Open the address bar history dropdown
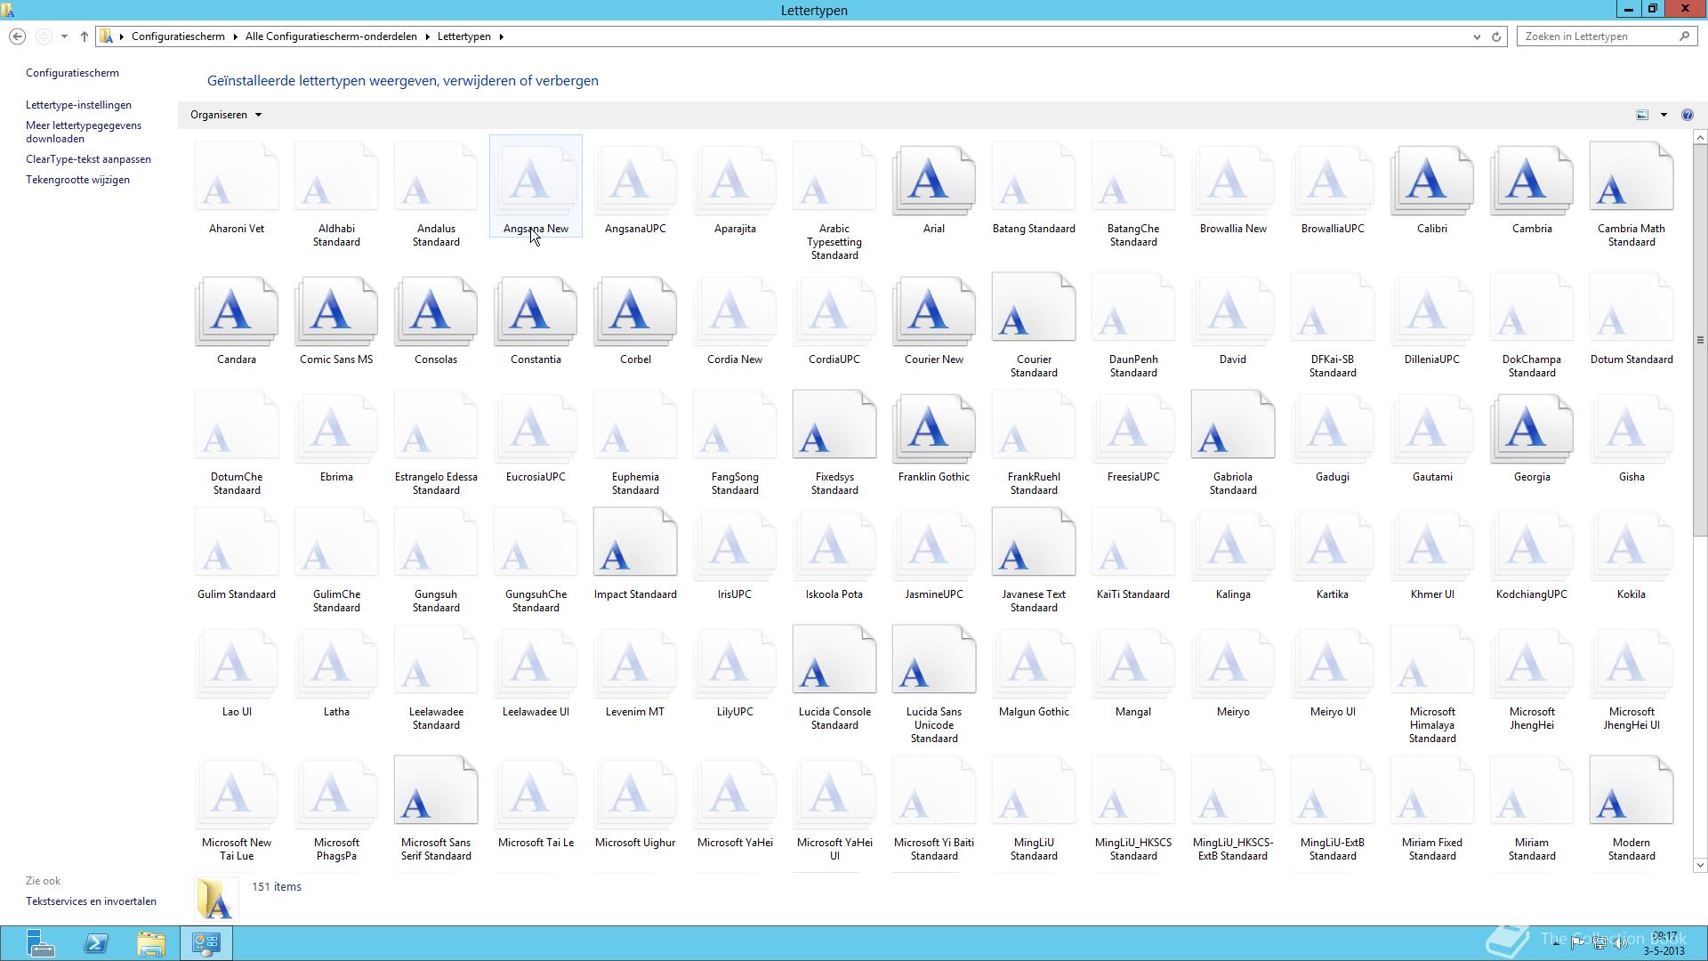The height and width of the screenshot is (961, 1708). click(1477, 36)
